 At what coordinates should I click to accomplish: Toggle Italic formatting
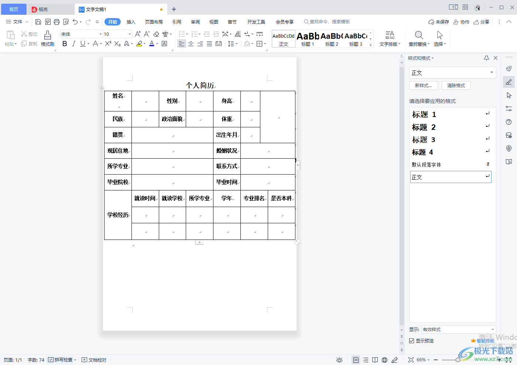click(x=73, y=44)
